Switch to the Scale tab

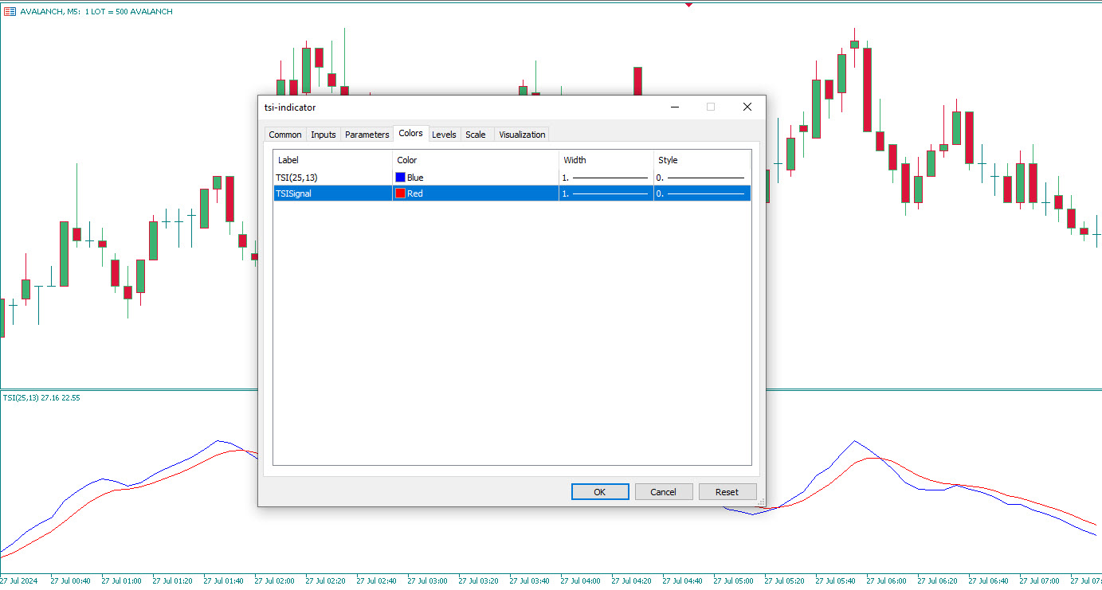(476, 135)
